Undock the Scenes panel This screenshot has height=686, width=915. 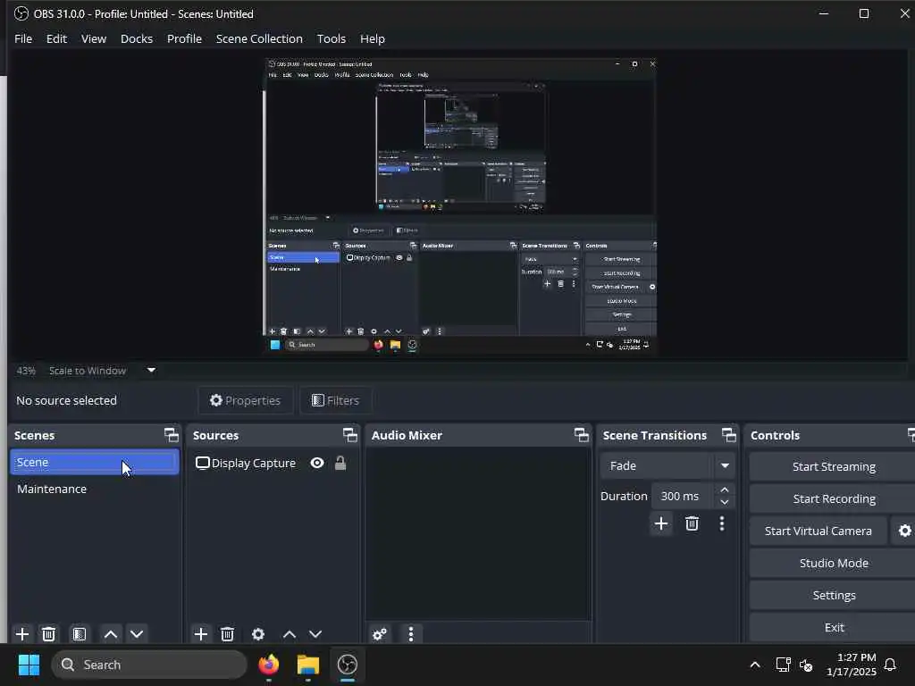pyautogui.click(x=171, y=435)
